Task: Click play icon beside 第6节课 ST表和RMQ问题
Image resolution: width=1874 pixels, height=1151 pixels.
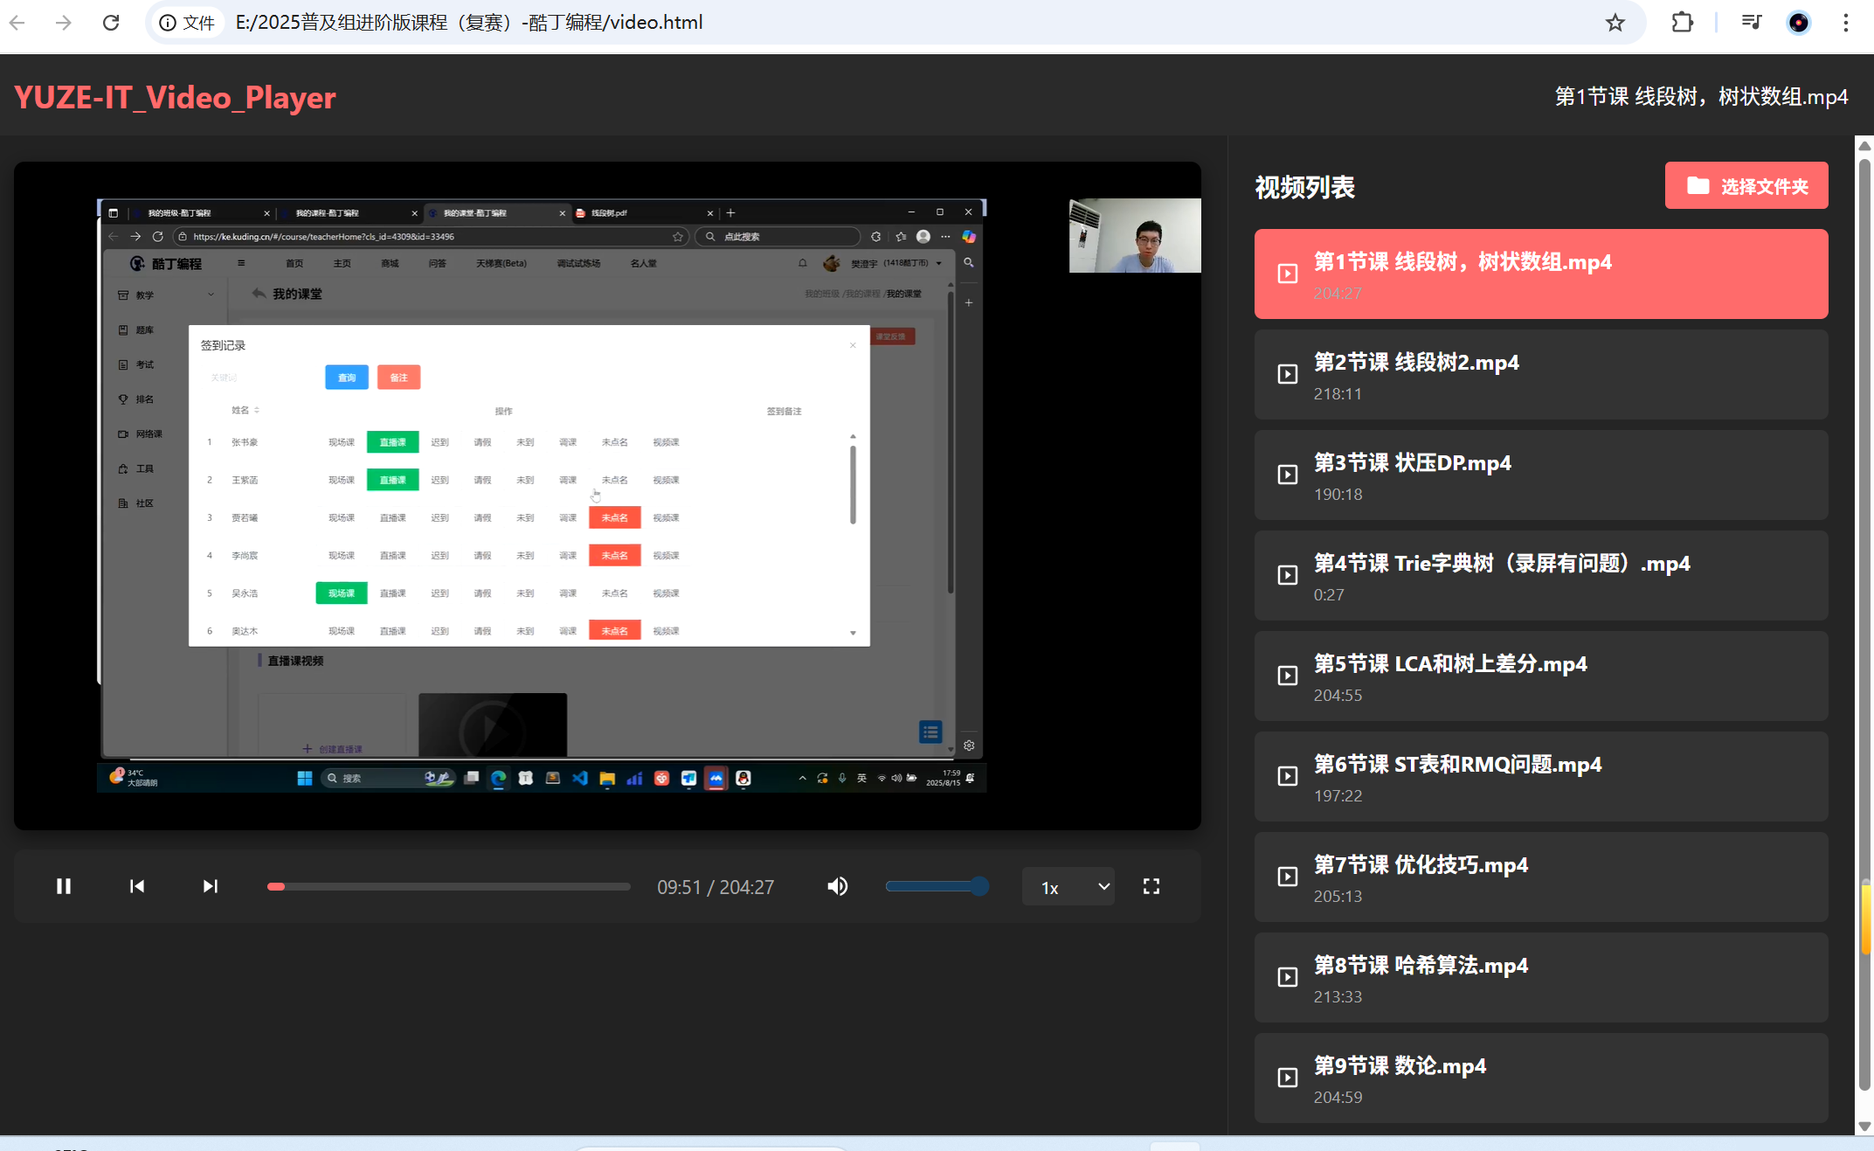Action: tap(1287, 776)
